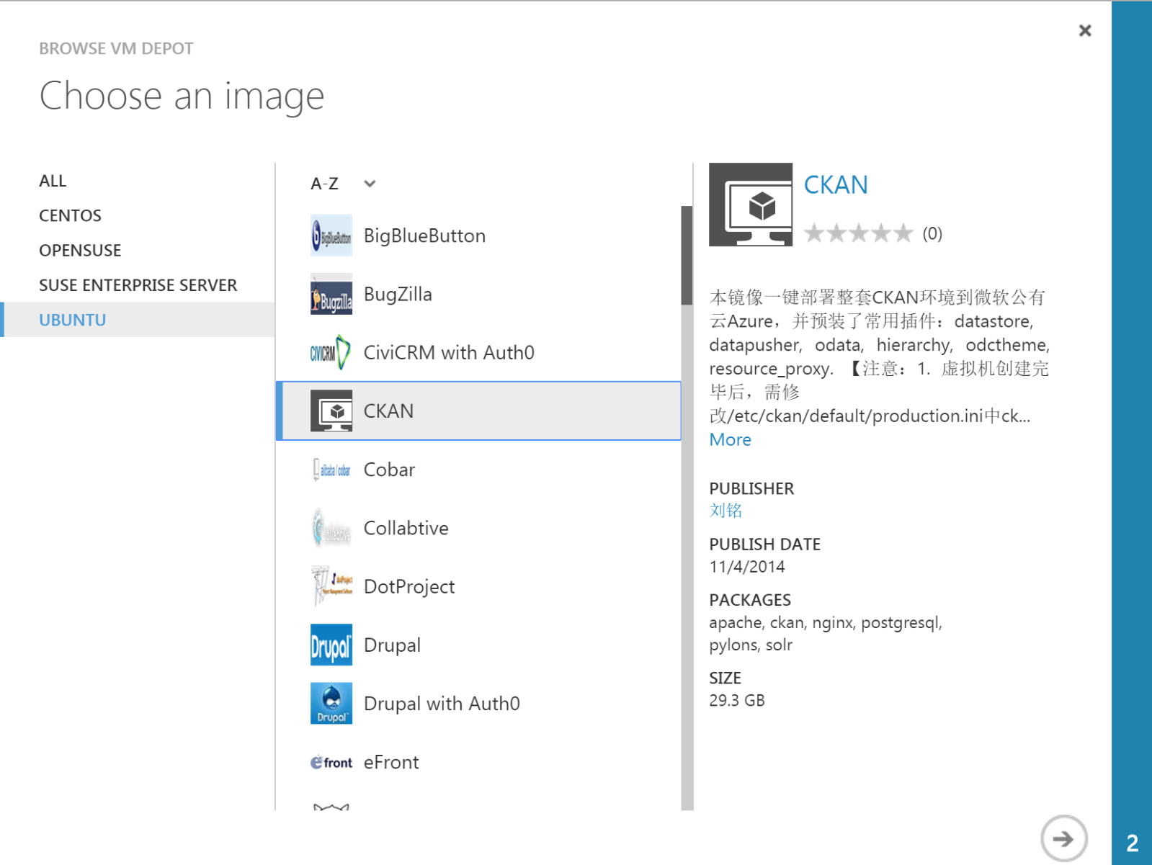Viewport: 1152px width, 865px height.
Task: Click the BigBlueButton logo icon
Action: click(x=331, y=236)
